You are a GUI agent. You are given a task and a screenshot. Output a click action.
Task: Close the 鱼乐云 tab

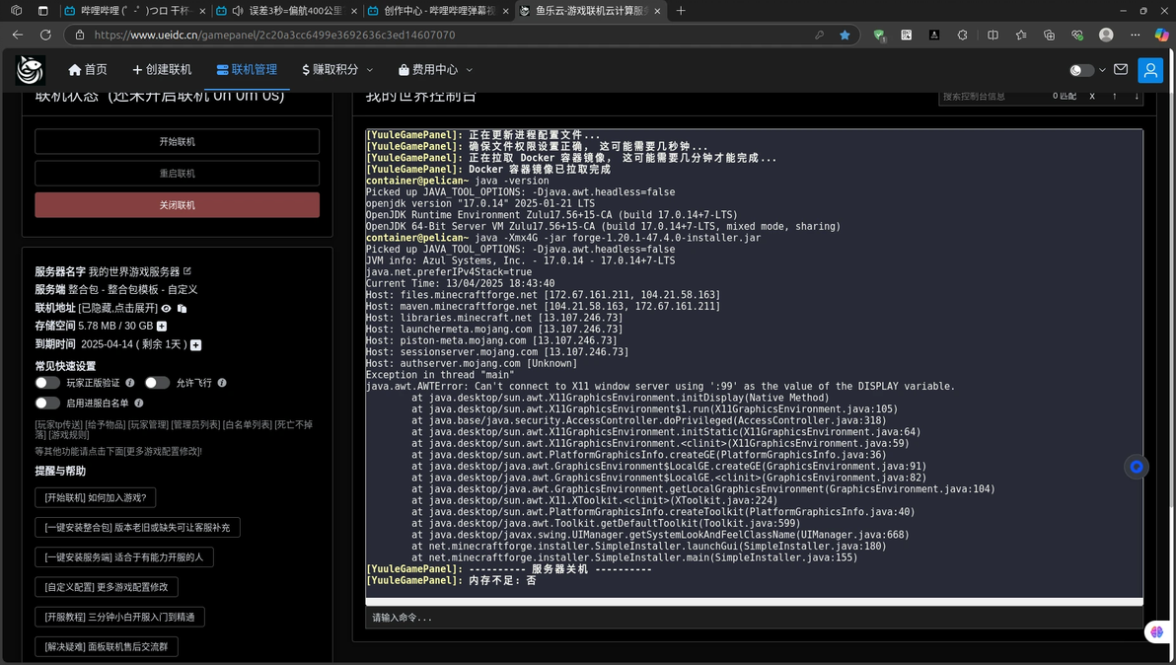(x=657, y=11)
